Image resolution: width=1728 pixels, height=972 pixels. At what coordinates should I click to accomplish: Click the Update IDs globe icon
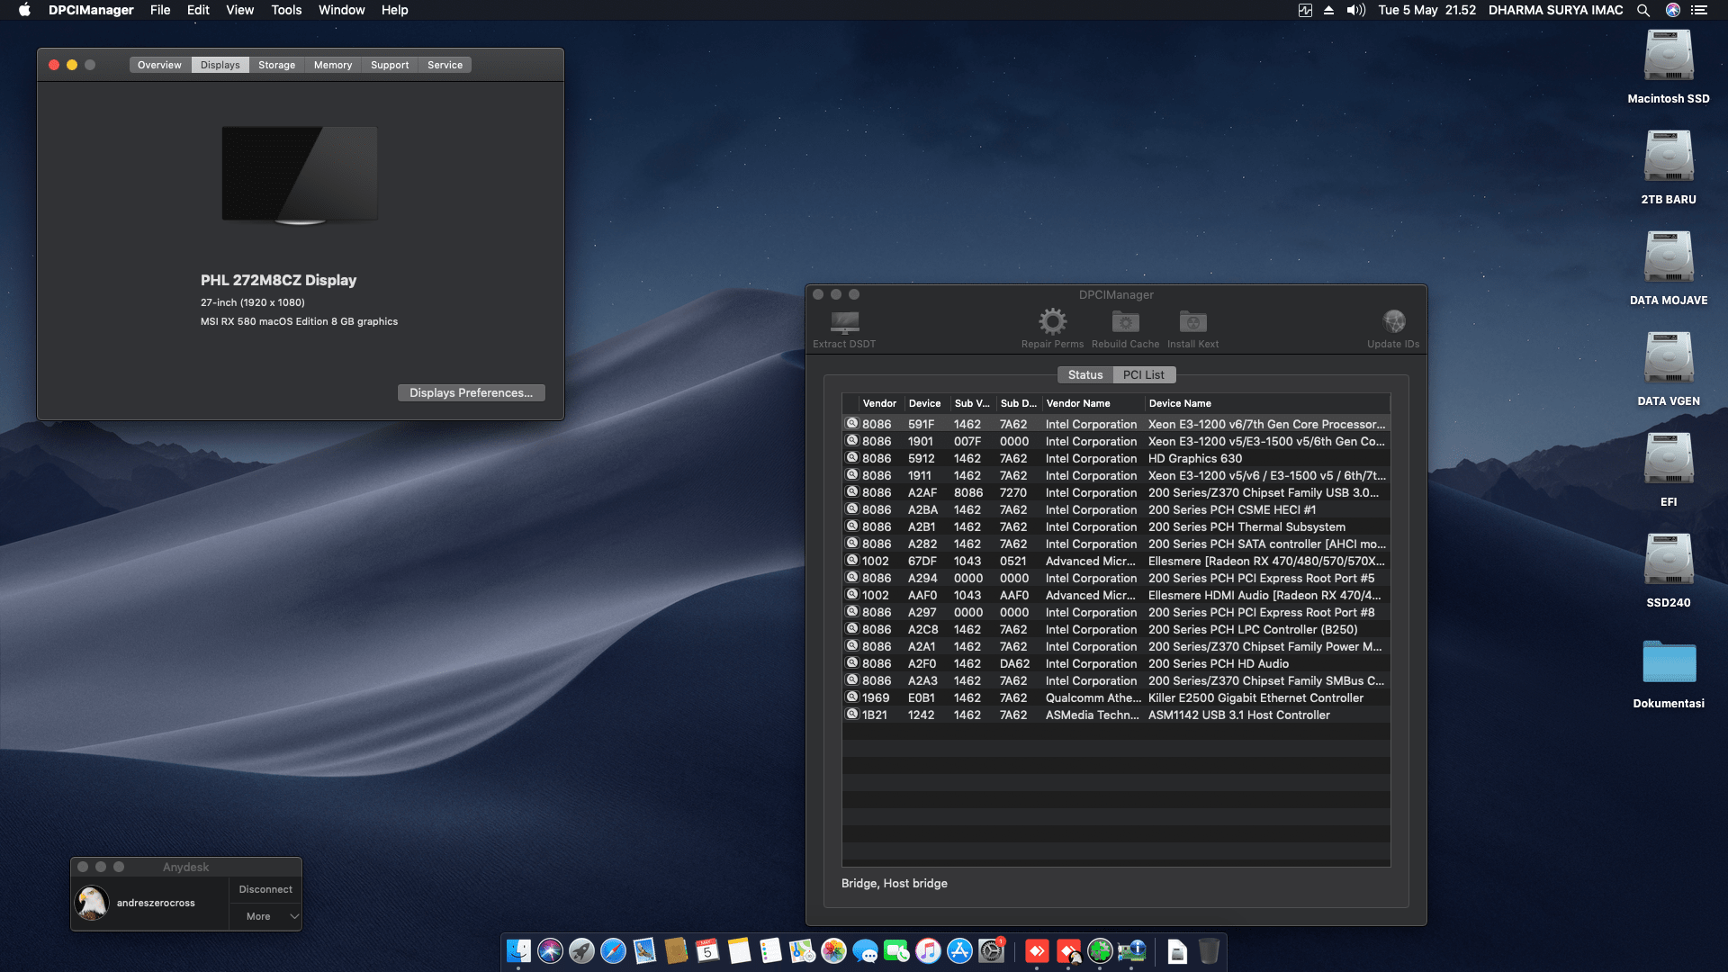[1393, 321]
